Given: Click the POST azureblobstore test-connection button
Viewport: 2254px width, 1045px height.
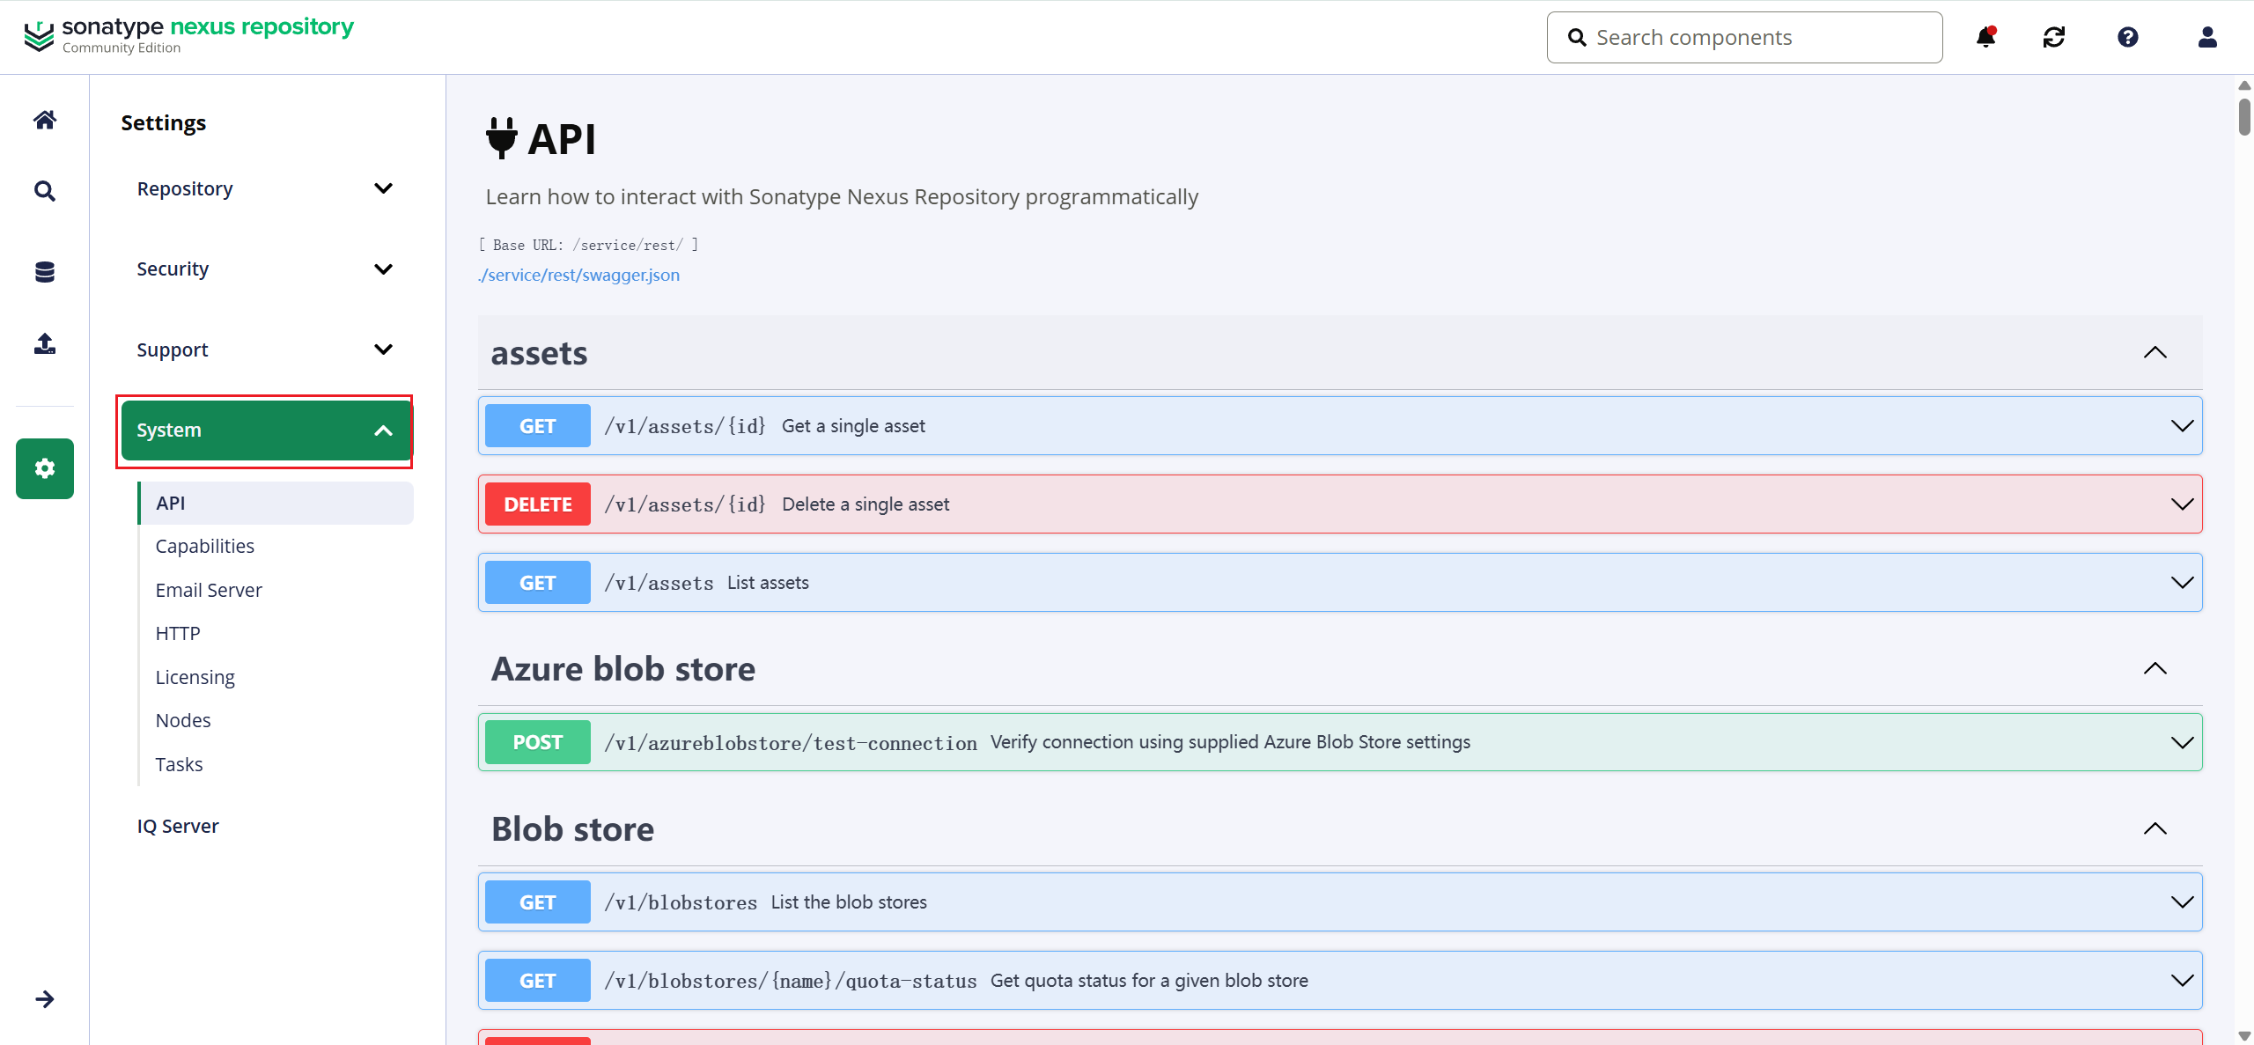Looking at the screenshot, I should [537, 743].
